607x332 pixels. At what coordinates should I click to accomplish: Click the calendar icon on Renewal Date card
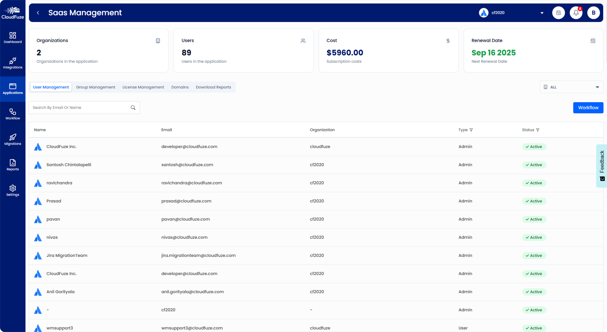[593, 41]
